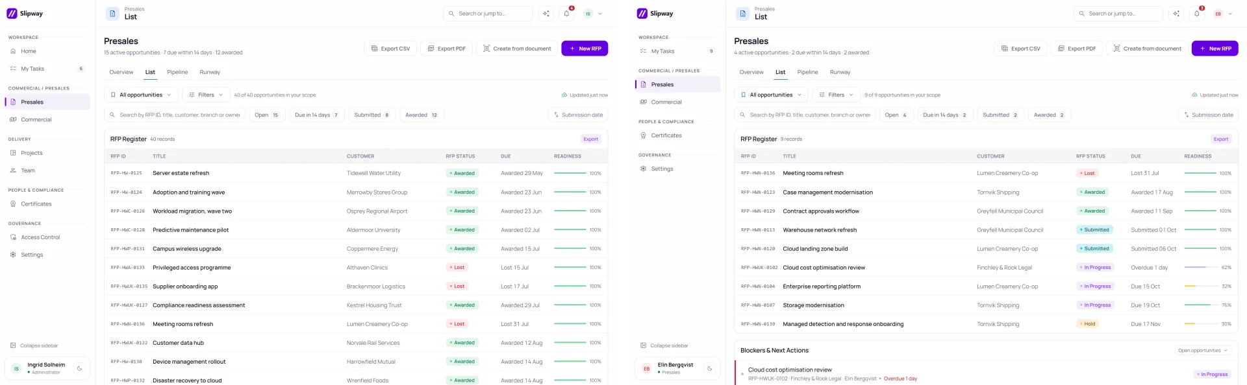
Task: Click Export CSV in Ingrid Solheim's window
Action: click(x=390, y=49)
